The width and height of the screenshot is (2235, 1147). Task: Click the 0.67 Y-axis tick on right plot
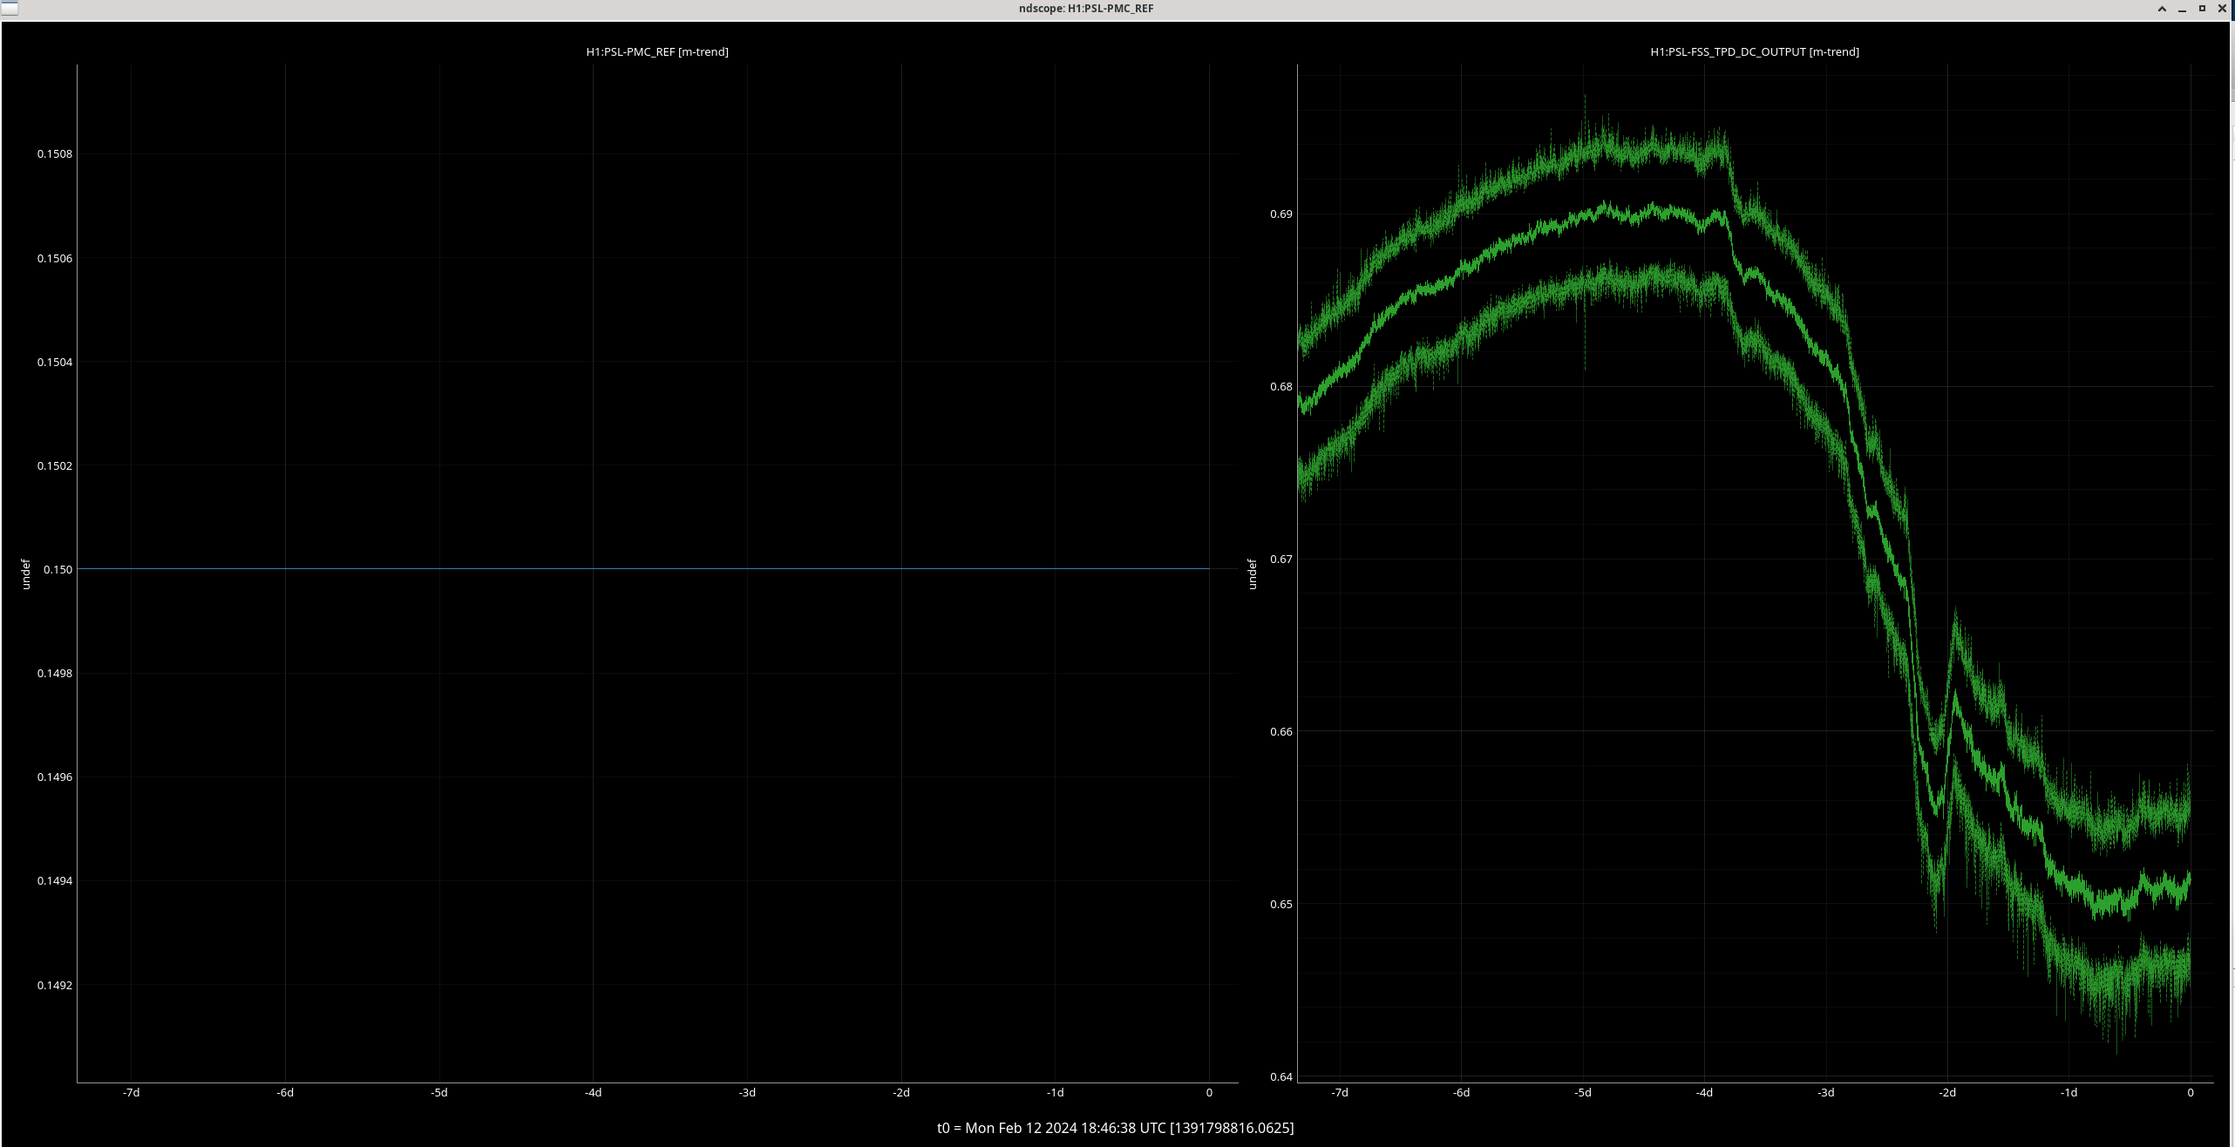click(1281, 559)
